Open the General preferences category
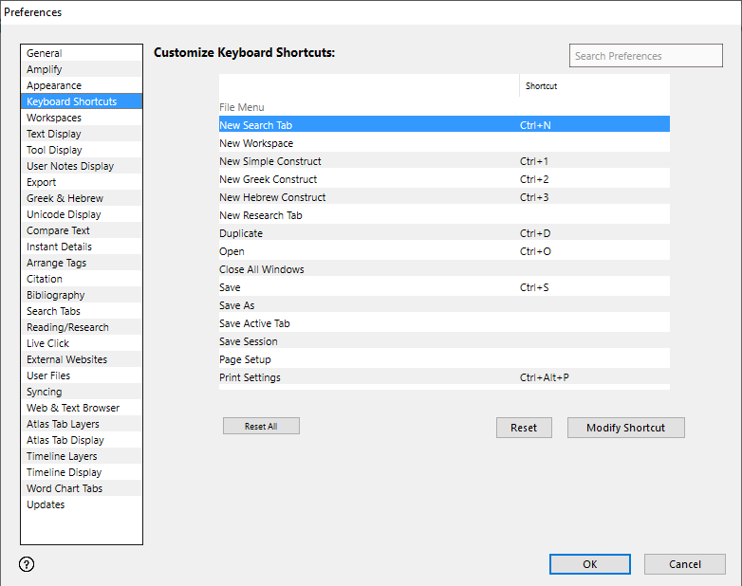The image size is (742, 586). pos(45,53)
